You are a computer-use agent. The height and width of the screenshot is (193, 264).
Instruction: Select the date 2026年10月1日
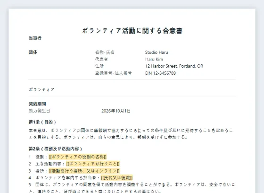(x=116, y=111)
